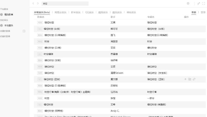Click the source badge next to 错位时空 (DJ嗨摇版)
This screenshot has width=207, height=117.
(x=40, y=35)
